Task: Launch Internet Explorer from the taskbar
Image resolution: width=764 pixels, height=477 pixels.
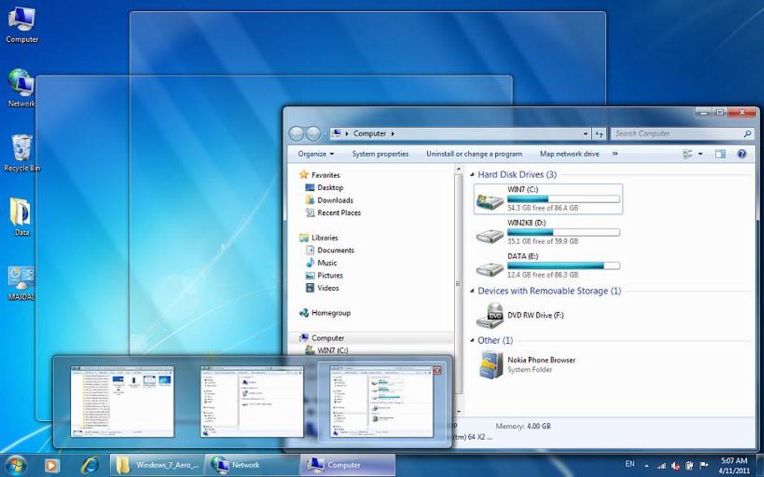Action: click(90, 464)
